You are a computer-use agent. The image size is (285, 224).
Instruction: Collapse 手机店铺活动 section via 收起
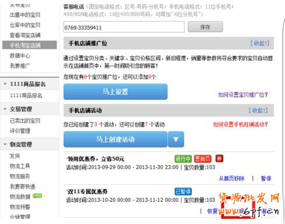click(258, 110)
